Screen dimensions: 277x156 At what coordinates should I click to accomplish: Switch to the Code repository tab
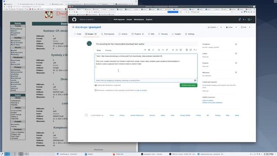coord(77,34)
